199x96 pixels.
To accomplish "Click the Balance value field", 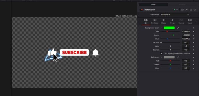I will (186, 50).
